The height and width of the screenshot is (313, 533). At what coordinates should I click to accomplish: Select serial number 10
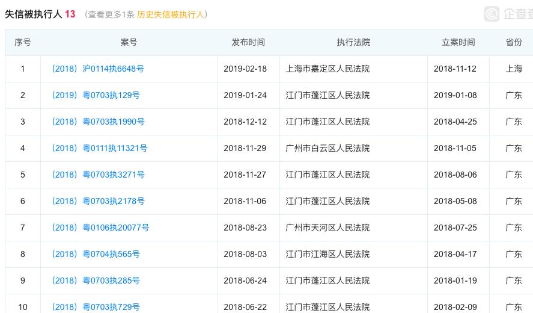pyautogui.click(x=23, y=307)
